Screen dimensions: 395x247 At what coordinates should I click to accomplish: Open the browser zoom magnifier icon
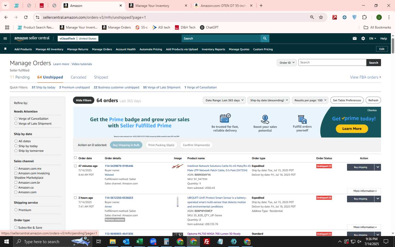pos(312,17)
